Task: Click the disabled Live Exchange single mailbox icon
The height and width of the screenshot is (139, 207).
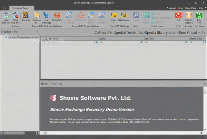Action: (69, 15)
